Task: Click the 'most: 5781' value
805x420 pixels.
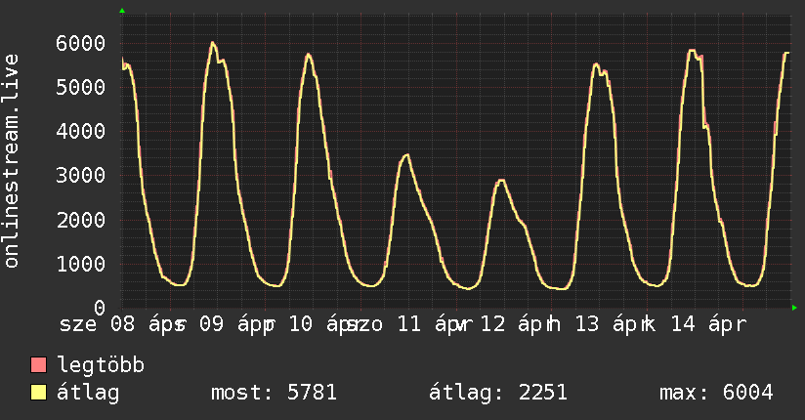Action: tap(275, 393)
